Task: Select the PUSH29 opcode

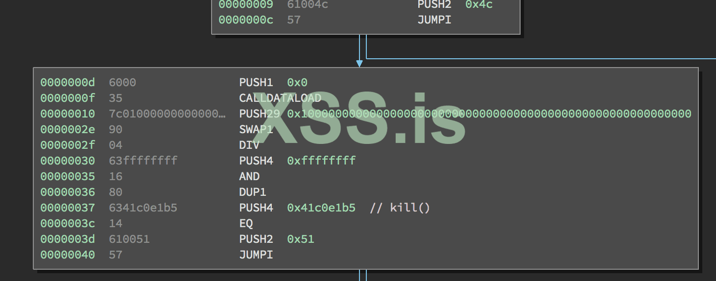Action: pyautogui.click(x=260, y=114)
